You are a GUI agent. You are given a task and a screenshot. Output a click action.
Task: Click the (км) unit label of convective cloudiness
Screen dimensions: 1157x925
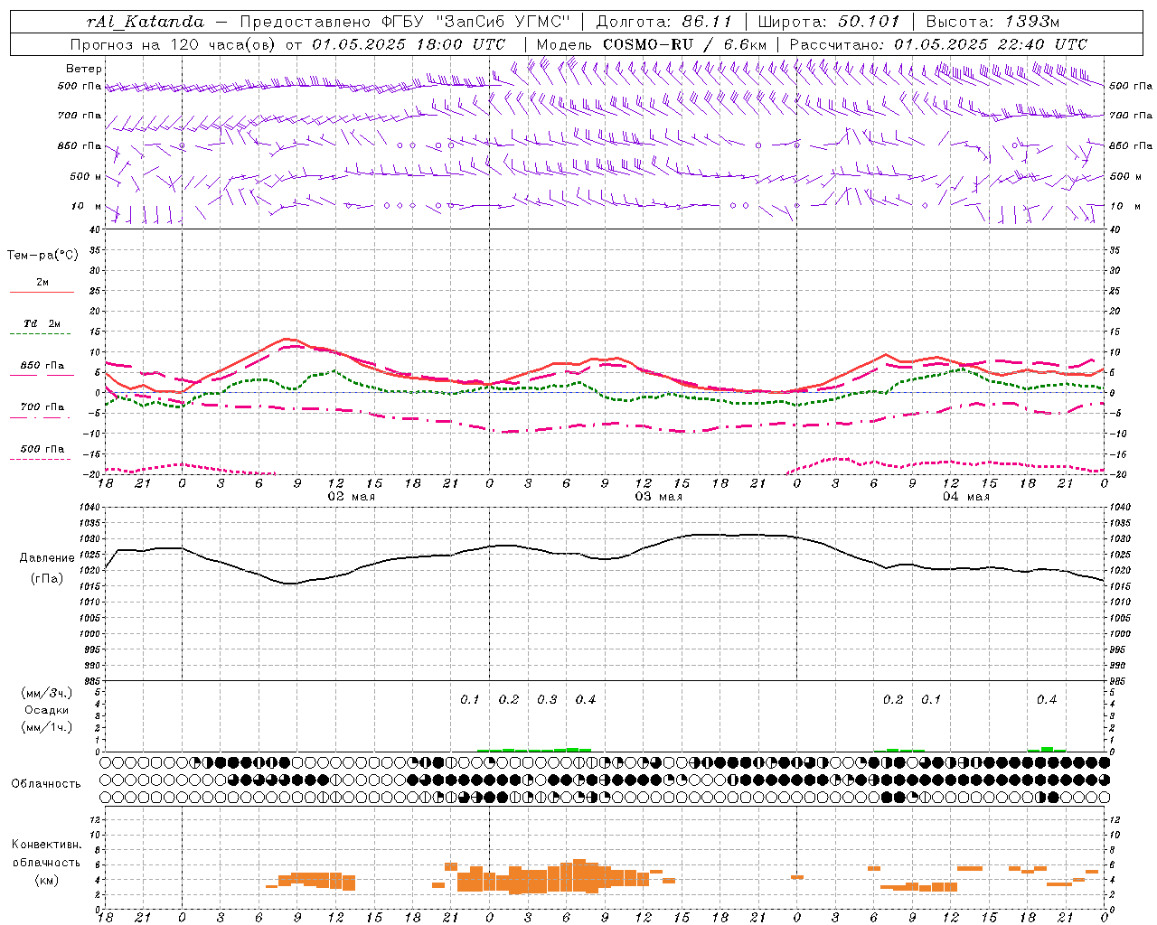[47, 880]
